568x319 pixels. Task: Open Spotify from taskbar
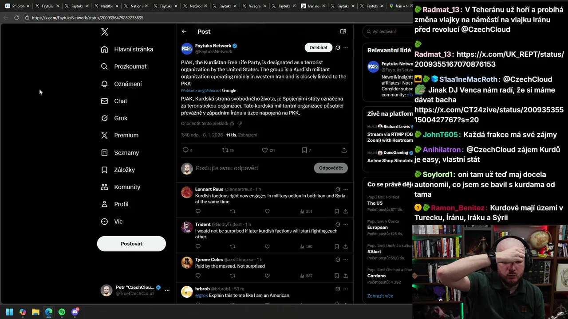point(62,312)
